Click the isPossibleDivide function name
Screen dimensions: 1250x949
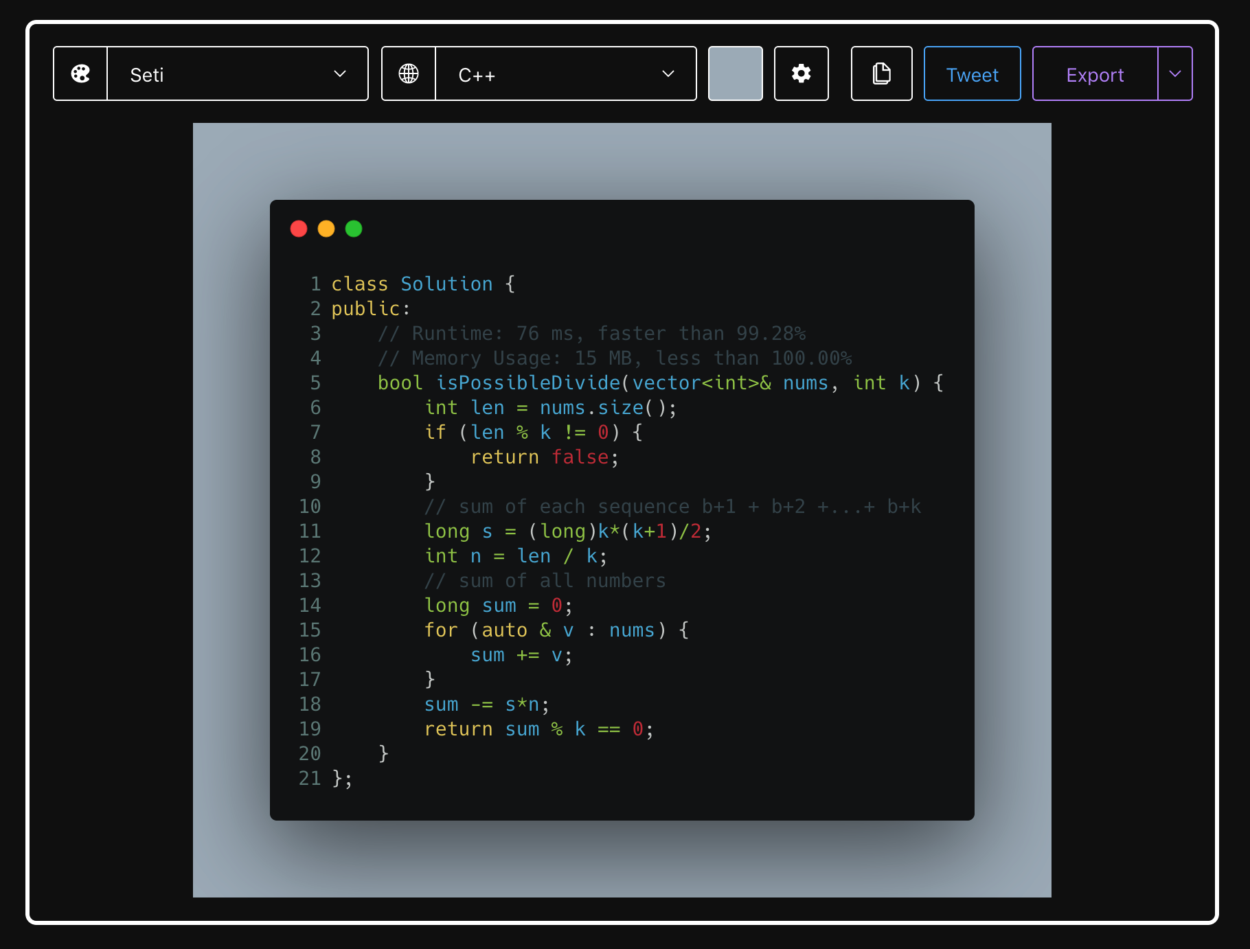[x=528, y=383]
